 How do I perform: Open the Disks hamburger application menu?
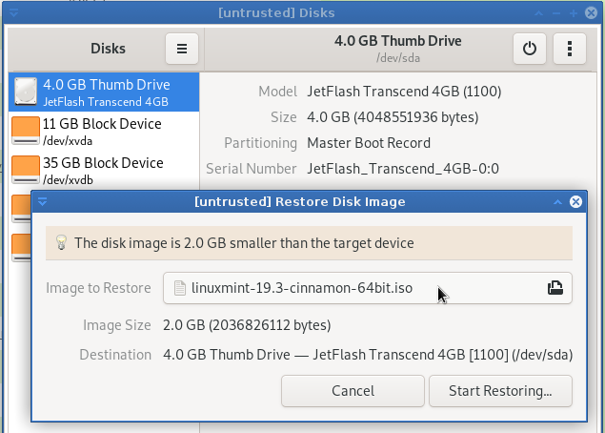(182, 49)
